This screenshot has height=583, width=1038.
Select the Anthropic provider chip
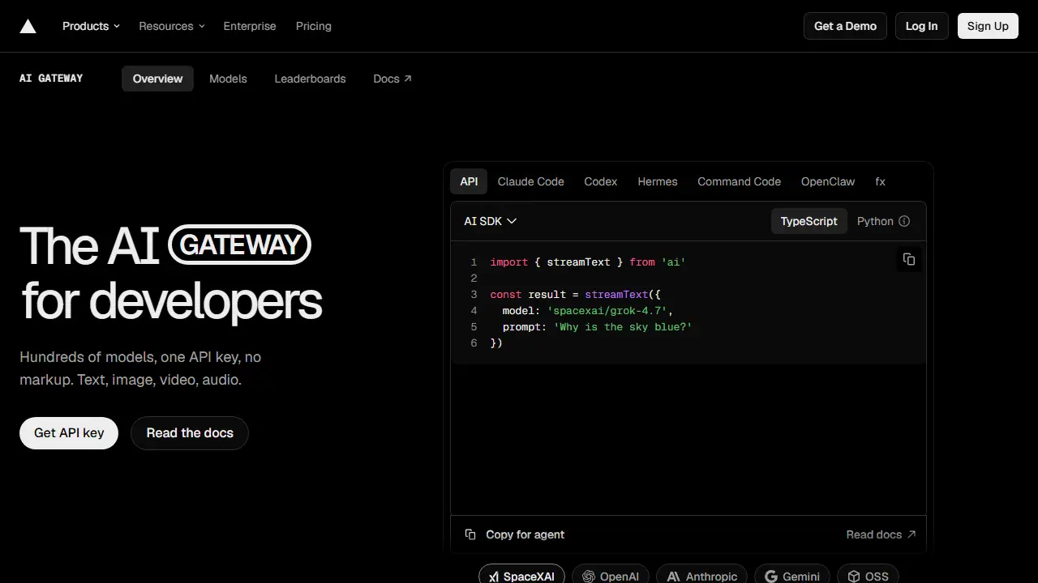(702, 576)
